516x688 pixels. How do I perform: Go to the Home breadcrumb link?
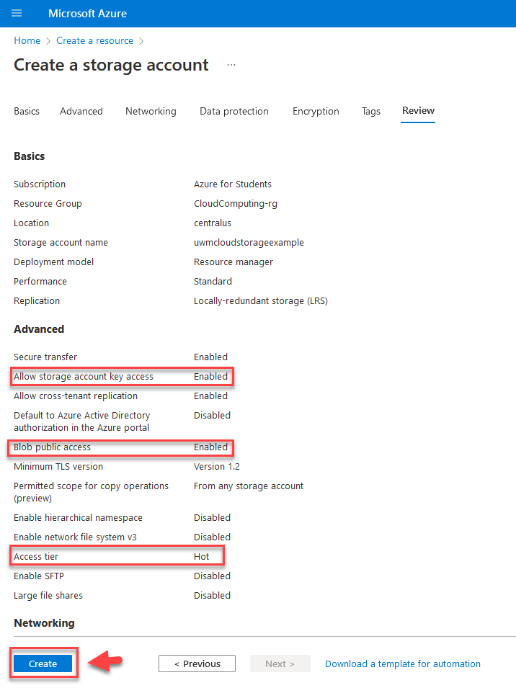click(x=27, y=41)
